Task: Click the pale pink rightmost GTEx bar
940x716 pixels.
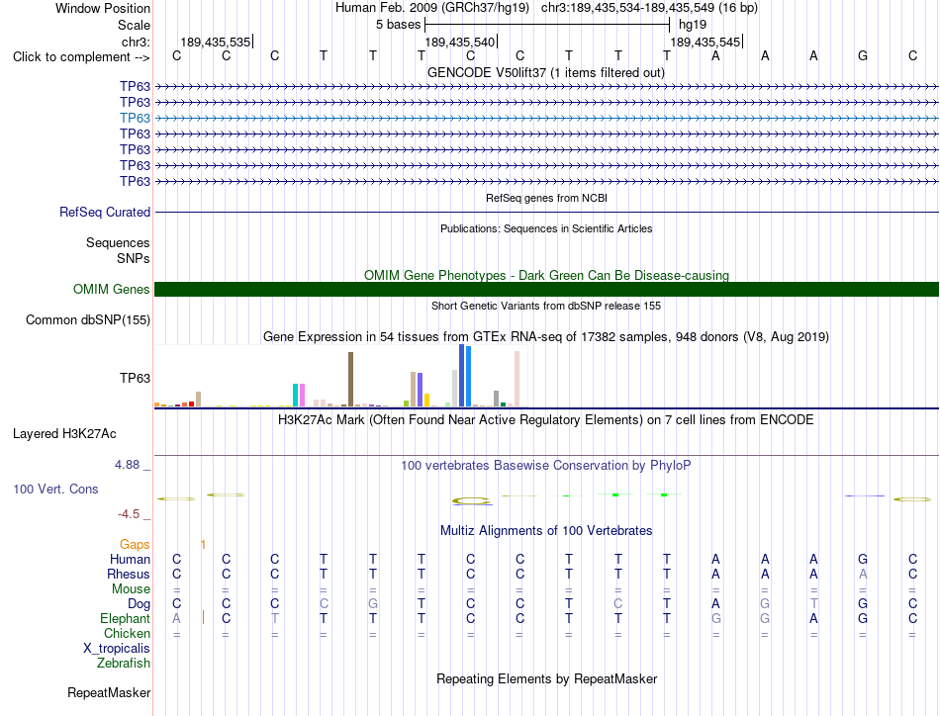Action: click(x=517, y=379)
